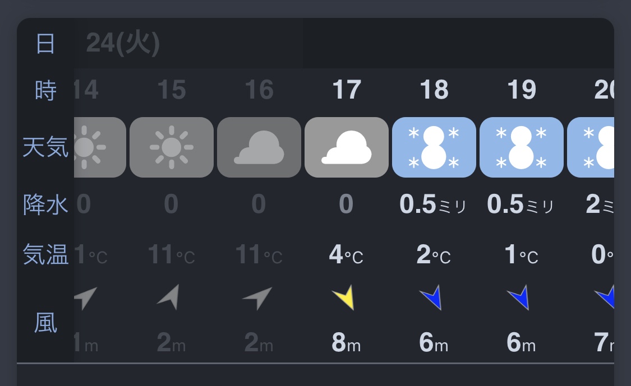The width and height of the screenshot is (631, 386).
Task: Click the dim cloudy icon at 16時
Action: click(x=259, y=147)
